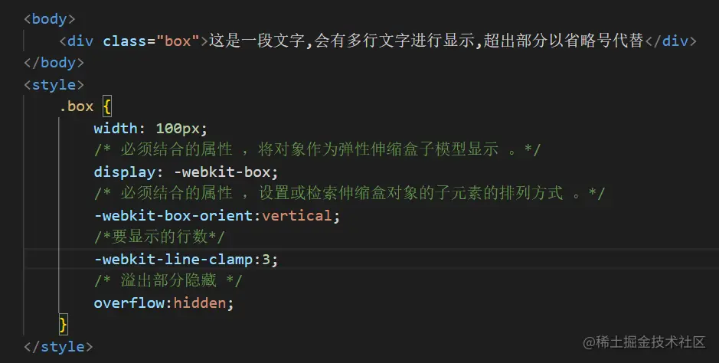This screenshot has width=719, height=363.
Task: Click the closing </div> tag
Action: click(671, 41)
